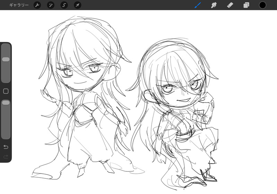This screenshot has height=194, width=277.
Task: Open the Adjustments magic wand menu
Action: pos(51,5)
